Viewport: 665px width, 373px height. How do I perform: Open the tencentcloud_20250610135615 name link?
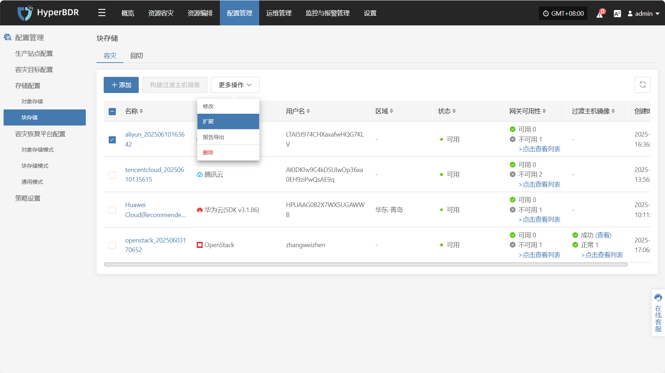click(154, 175)
